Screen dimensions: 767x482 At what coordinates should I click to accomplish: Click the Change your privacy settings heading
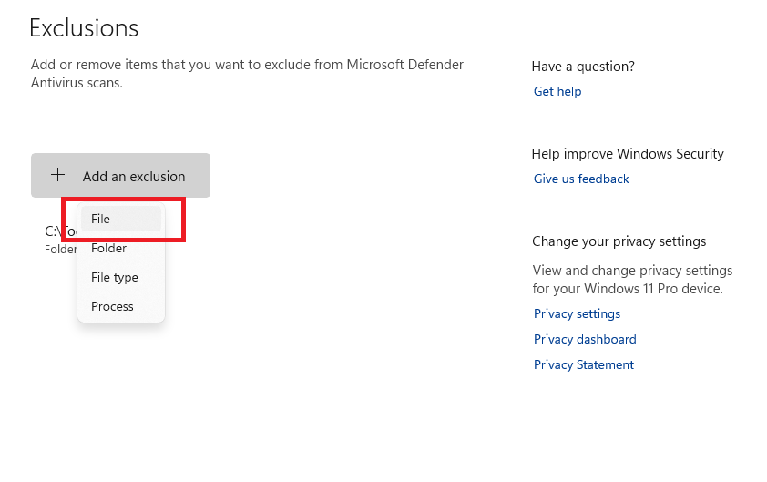(x=619, y=241)
